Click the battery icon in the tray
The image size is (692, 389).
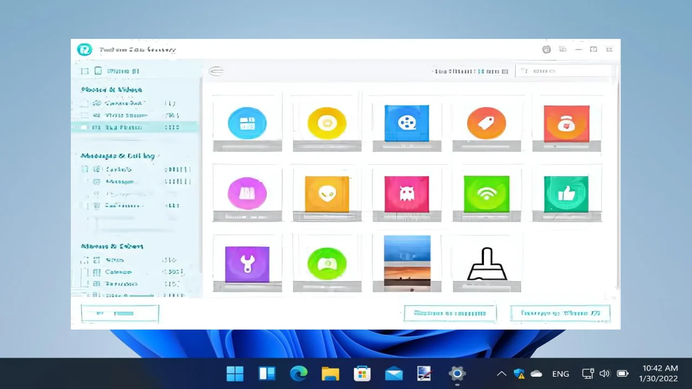coord(623,373)
